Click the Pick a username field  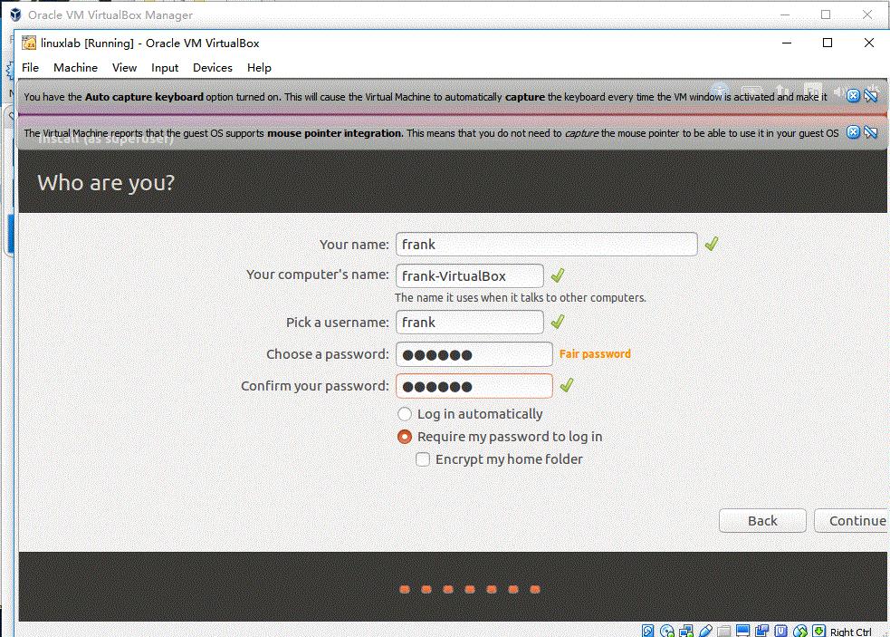tap(469, 323)
